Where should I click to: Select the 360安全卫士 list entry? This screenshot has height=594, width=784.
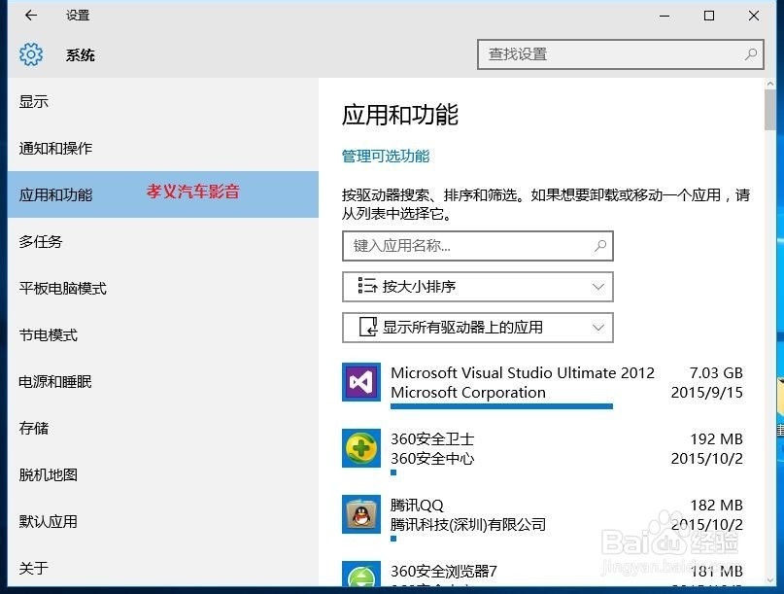point(542,450)
